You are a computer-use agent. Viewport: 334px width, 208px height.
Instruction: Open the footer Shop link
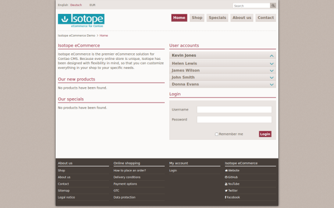click(x=61, y=170)
